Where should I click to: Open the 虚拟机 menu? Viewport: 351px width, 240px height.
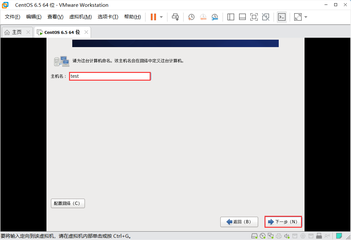(80, 16)
